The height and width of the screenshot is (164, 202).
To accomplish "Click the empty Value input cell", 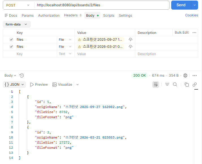I will 105,54.
